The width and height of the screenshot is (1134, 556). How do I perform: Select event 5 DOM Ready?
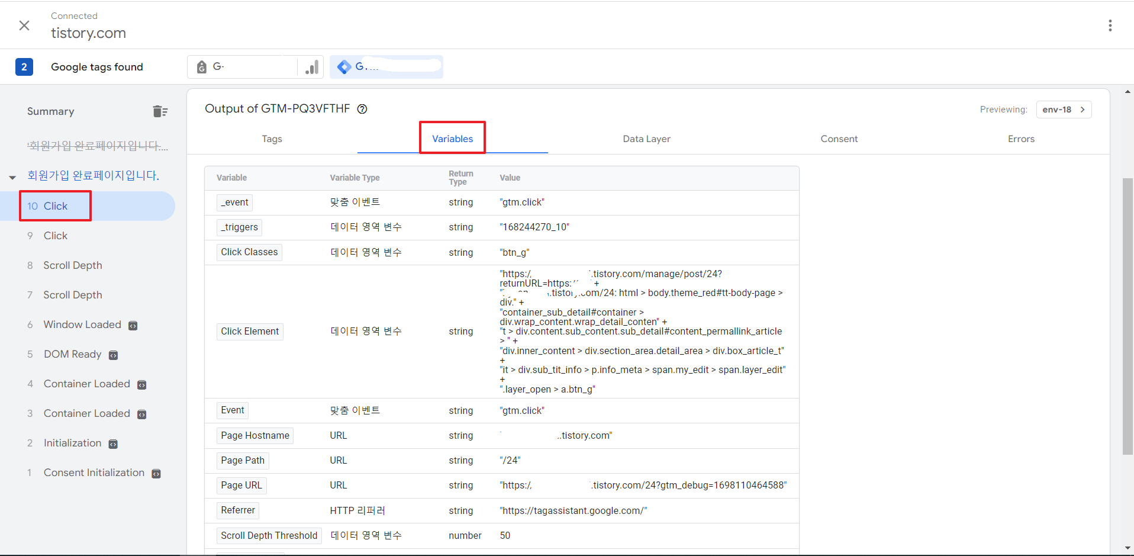pos(72,354)
